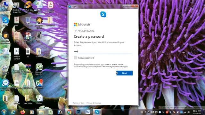This screenshot has height=115, width=205.
Task: Select the Microsoft Office Excel shortcut
Action: [39, 69]
